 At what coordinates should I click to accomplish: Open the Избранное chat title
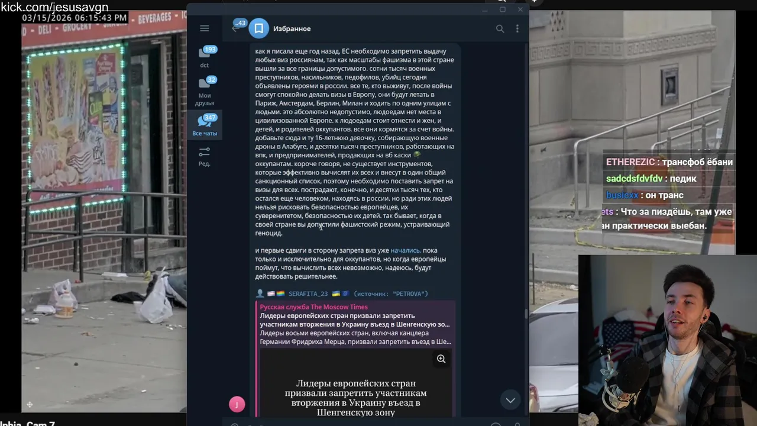(x=292, y=28)
